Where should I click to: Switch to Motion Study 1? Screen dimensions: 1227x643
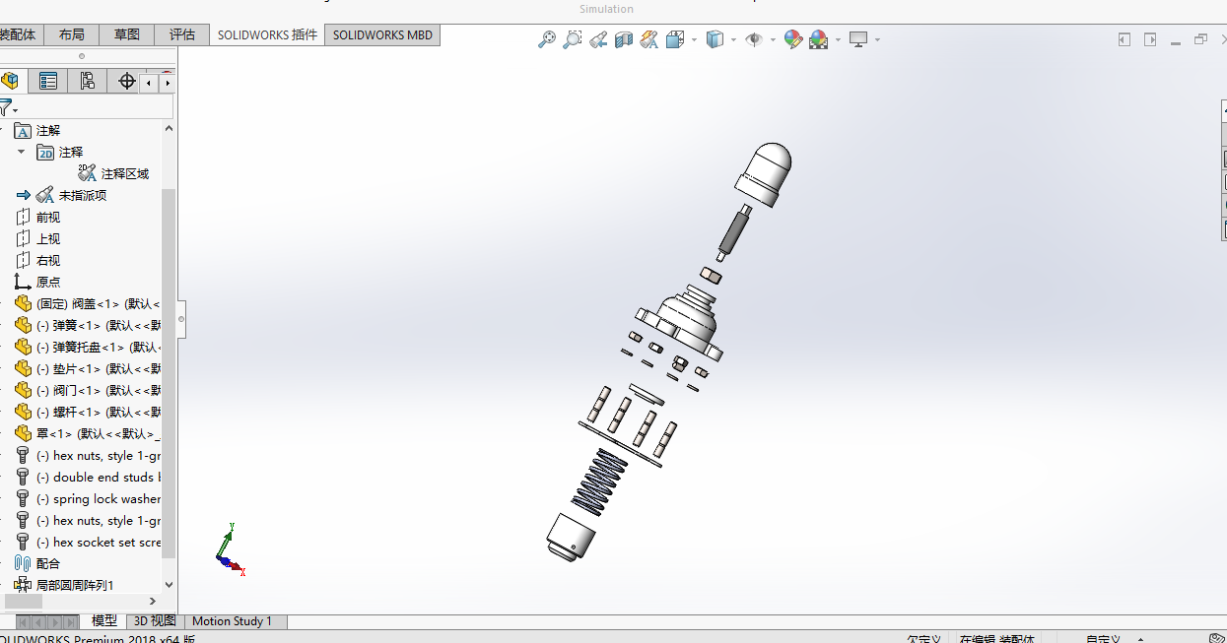[234, 621]
